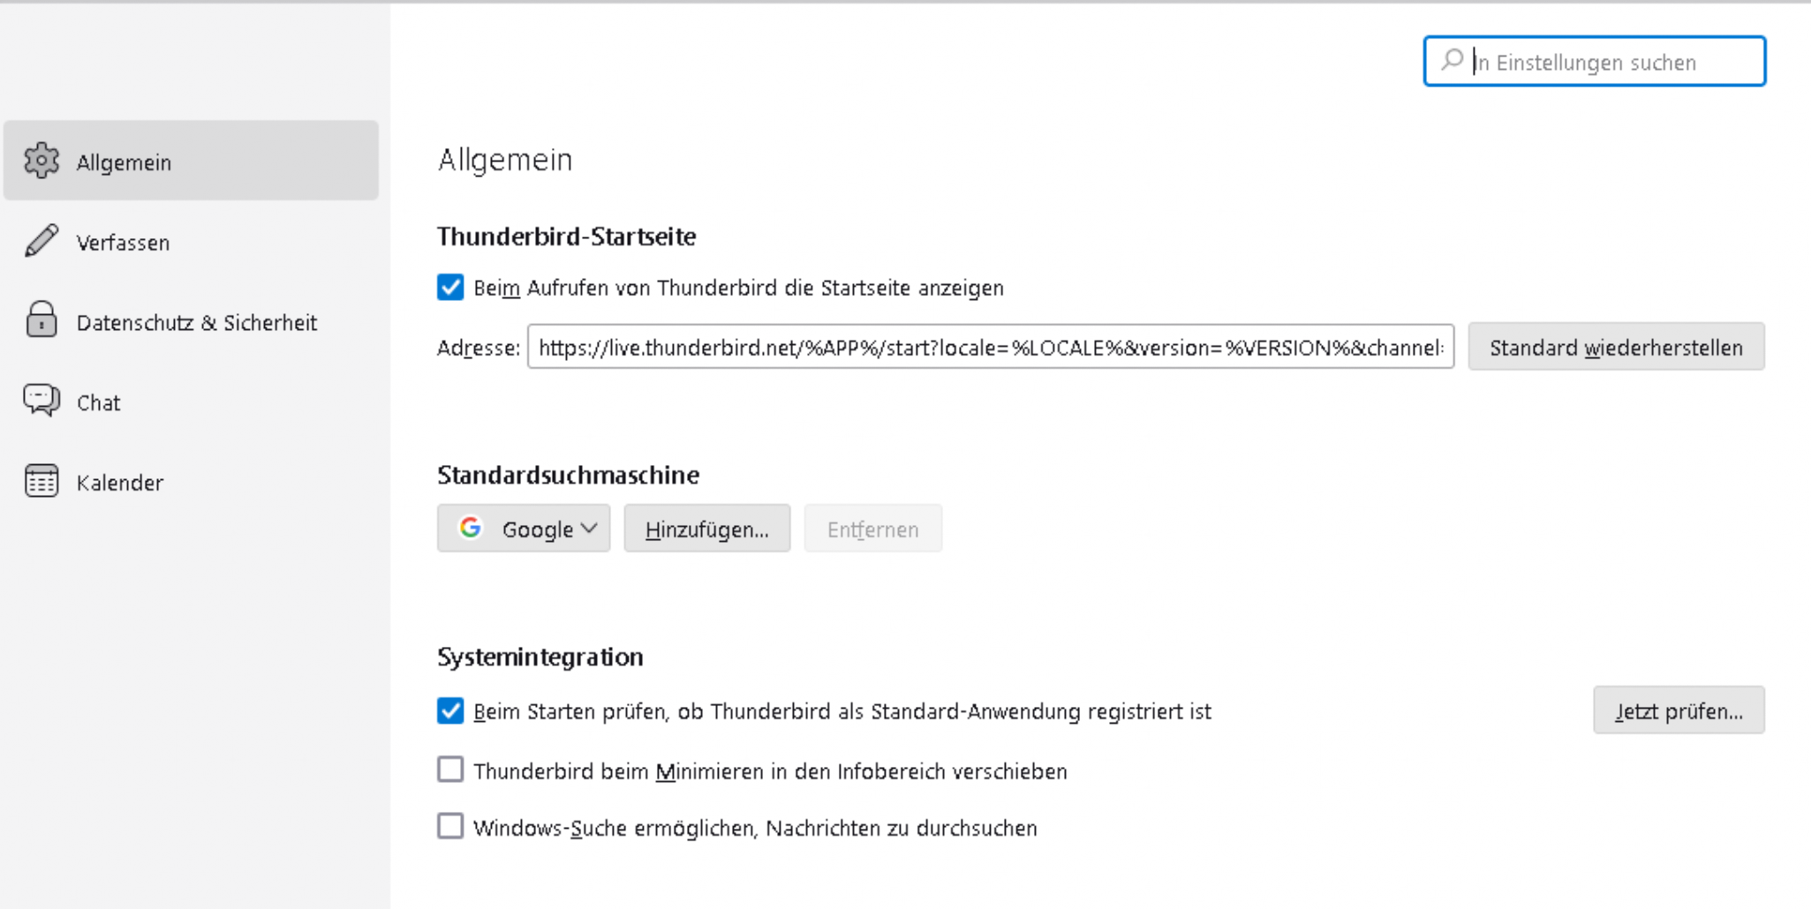Uncheck the default application check at startup
1811x909 pixels.
pyautogui.click(x=450, y=710)
